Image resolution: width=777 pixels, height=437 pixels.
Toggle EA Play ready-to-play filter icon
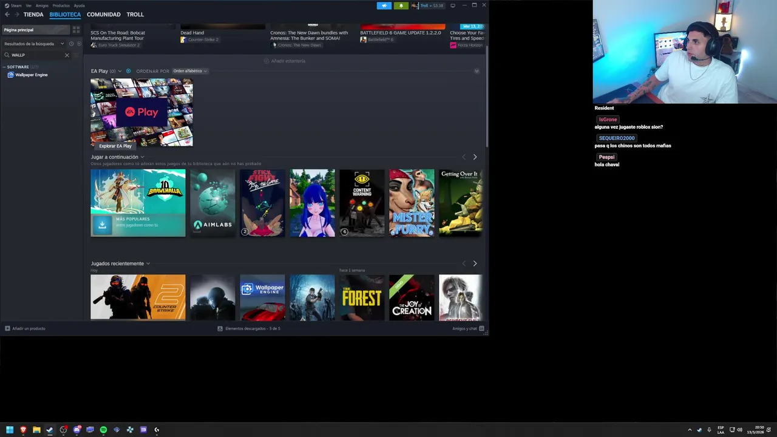coord(128,71)
